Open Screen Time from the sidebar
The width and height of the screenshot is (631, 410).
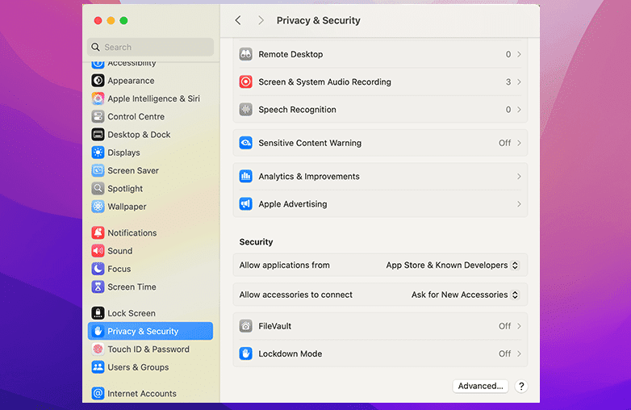click(151, 287)
